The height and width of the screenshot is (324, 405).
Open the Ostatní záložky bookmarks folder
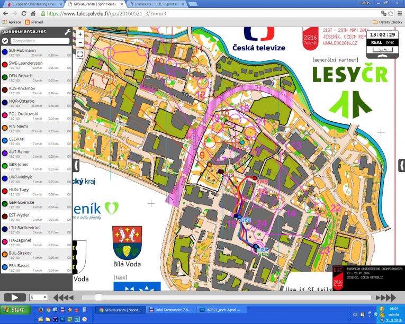[388, 22]
